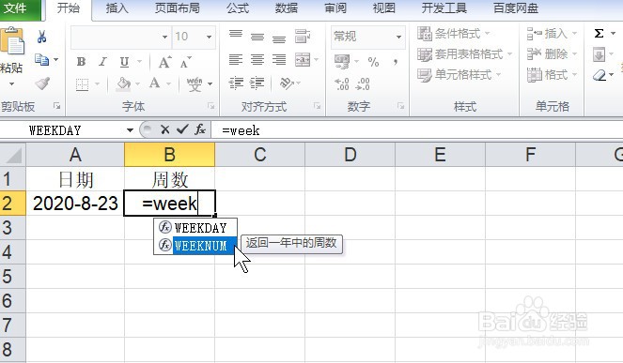Image resolution: width=623 pixels, height=363 pixels.
Task: Switch to the 插入 ribbon tab
Action: tap(117, 8)
